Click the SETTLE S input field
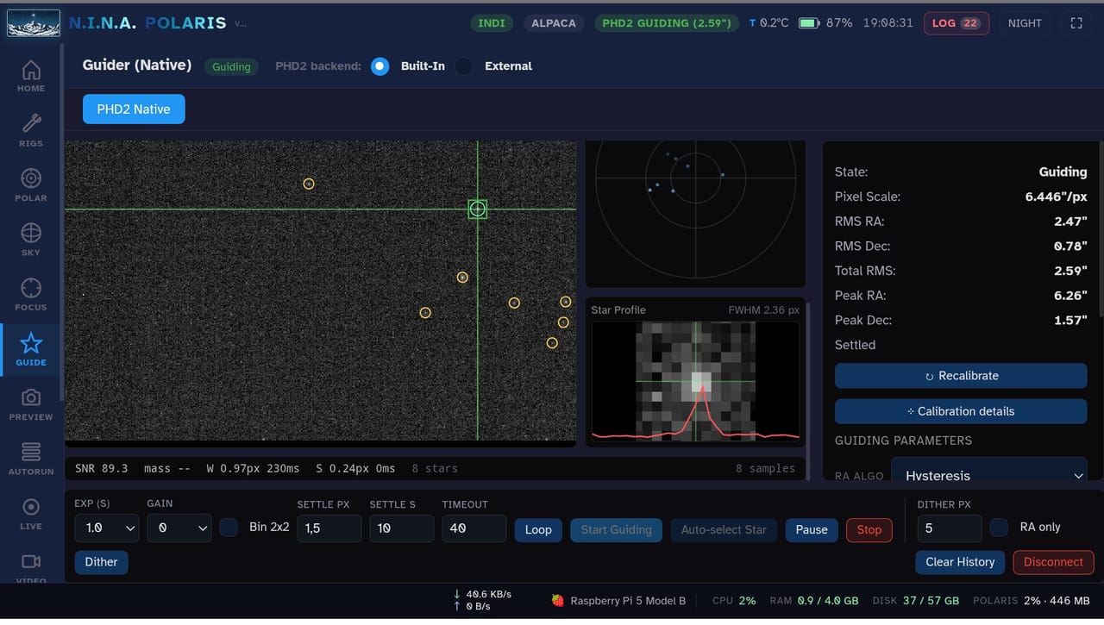 (x=402, y=528)
